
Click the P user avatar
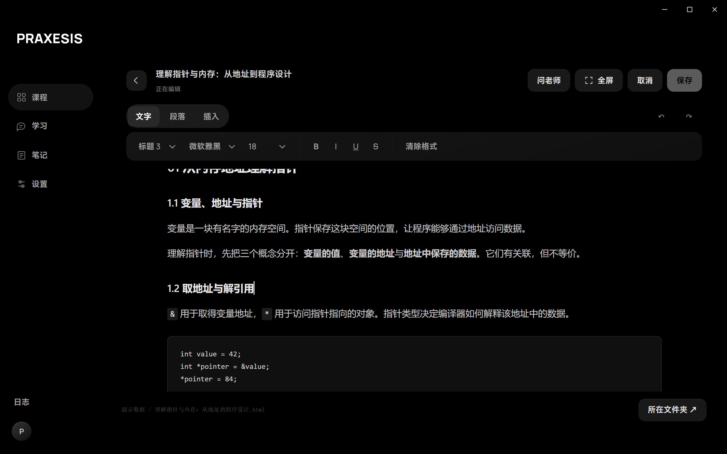coord(22,432)
